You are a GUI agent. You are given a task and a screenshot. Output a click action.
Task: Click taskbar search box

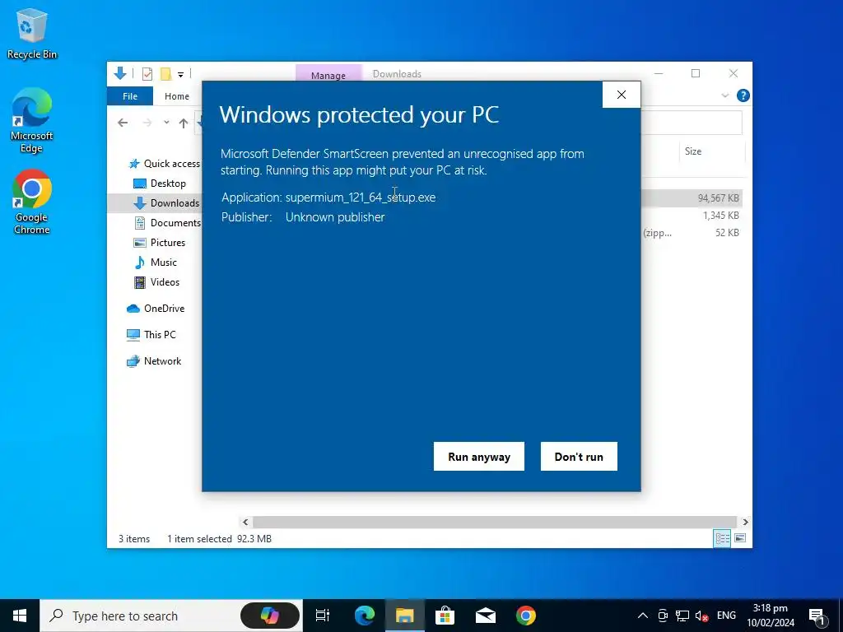point(171,616)
